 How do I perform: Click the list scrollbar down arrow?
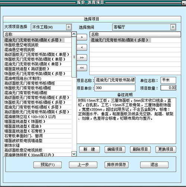[x=74, y=154]
